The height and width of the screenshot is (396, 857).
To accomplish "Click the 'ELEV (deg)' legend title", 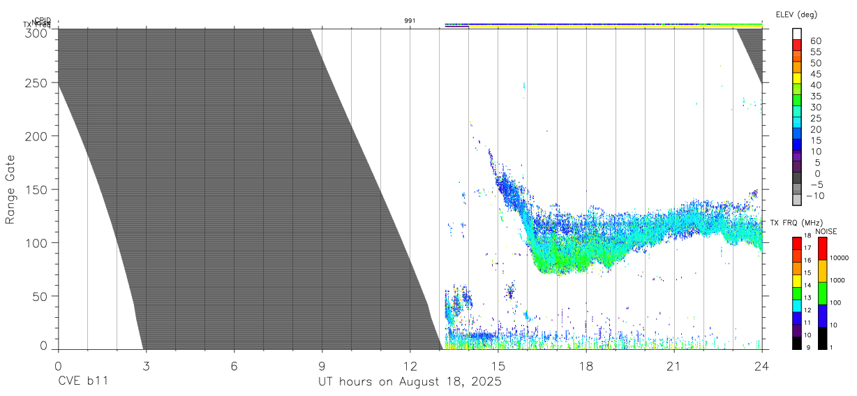I will pos(796,15).
